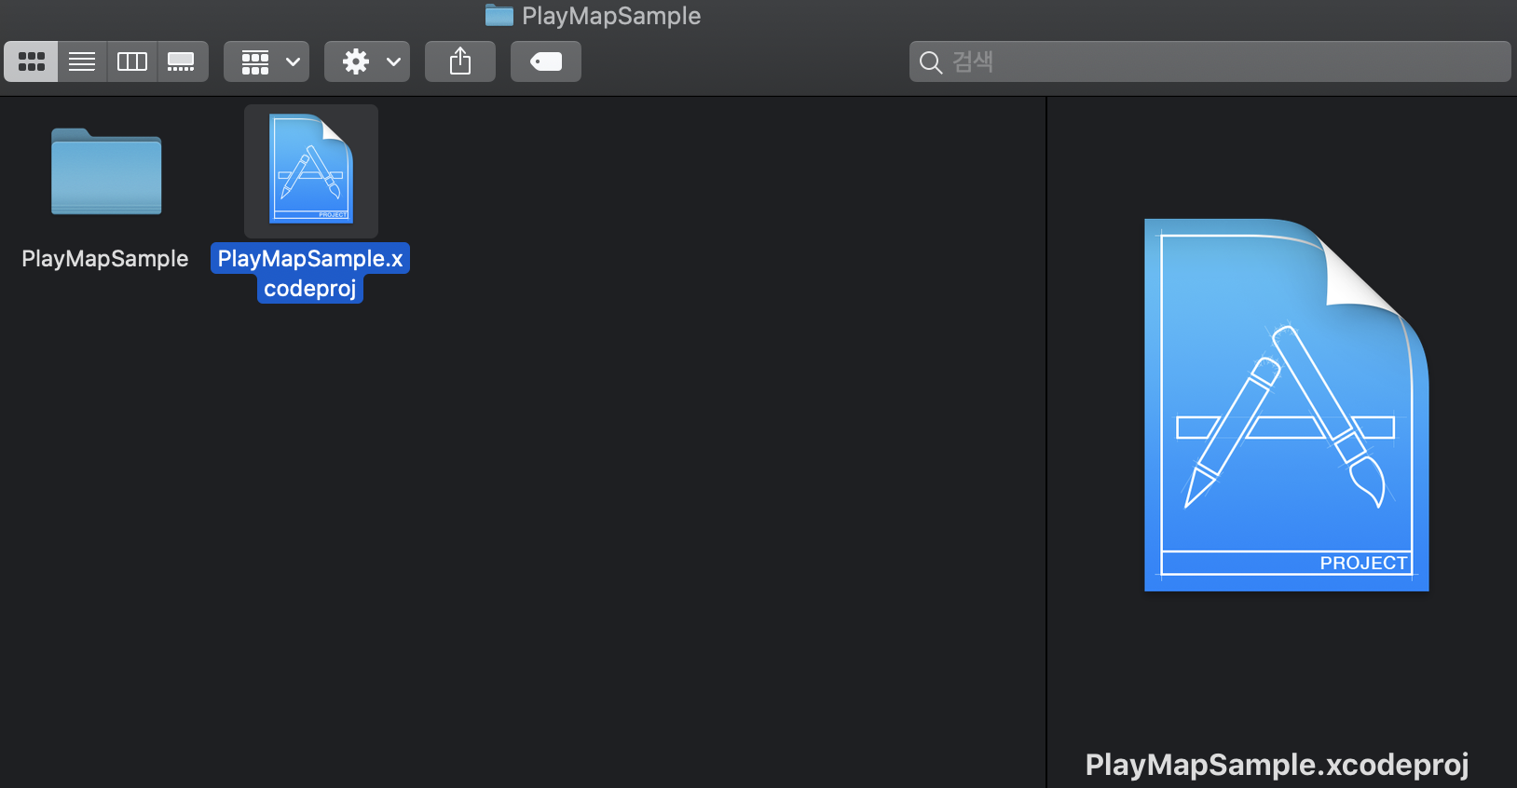Click the Share button
The height and width of the screenshot is (788, 1517).
coord(460,61)
